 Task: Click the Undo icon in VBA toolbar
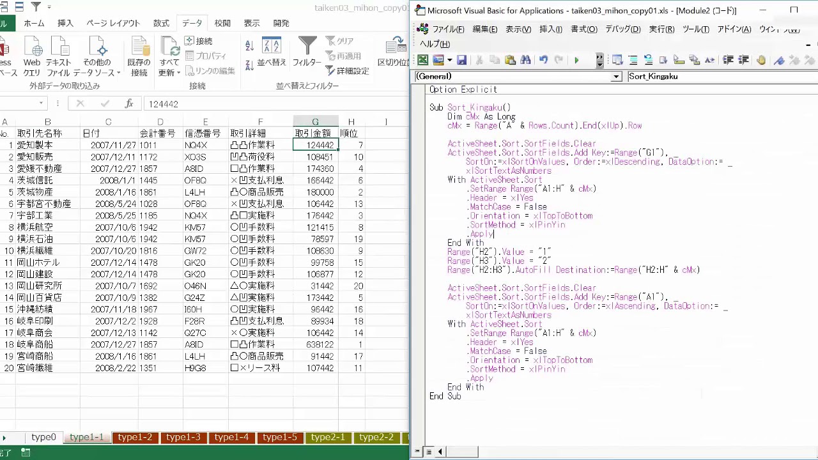pos(543,60)
